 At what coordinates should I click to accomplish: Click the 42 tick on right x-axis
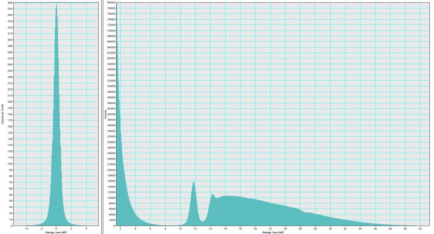(x=420, y=228)
